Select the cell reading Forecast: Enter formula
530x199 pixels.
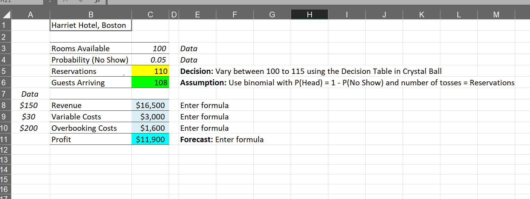(x=197, y=139)
